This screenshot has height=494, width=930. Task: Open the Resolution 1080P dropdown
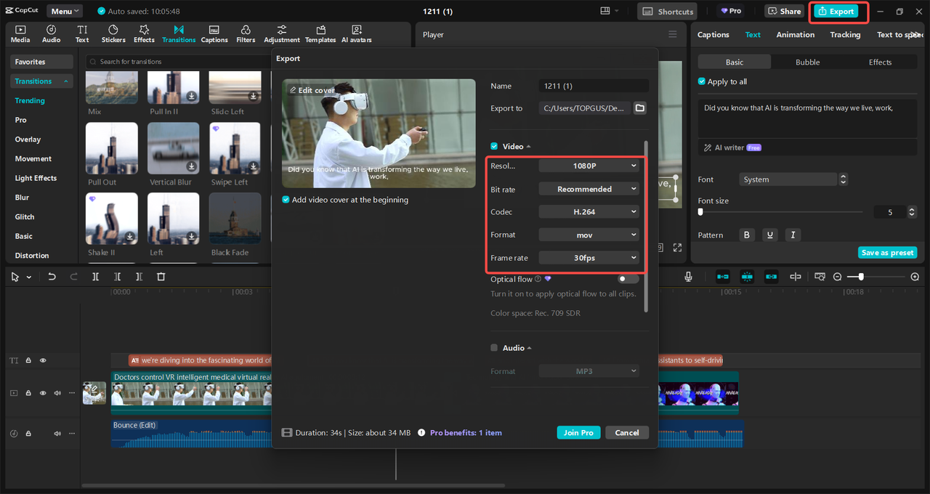[589, 166]
